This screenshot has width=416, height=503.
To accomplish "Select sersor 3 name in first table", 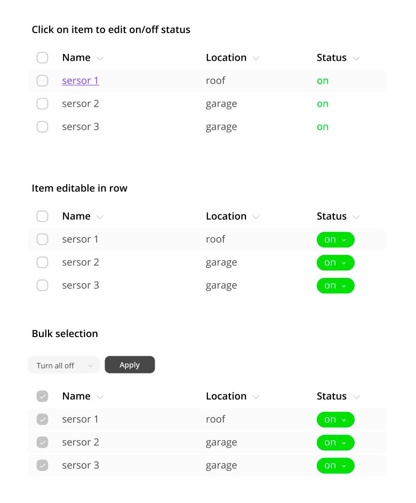I will 81,127.
